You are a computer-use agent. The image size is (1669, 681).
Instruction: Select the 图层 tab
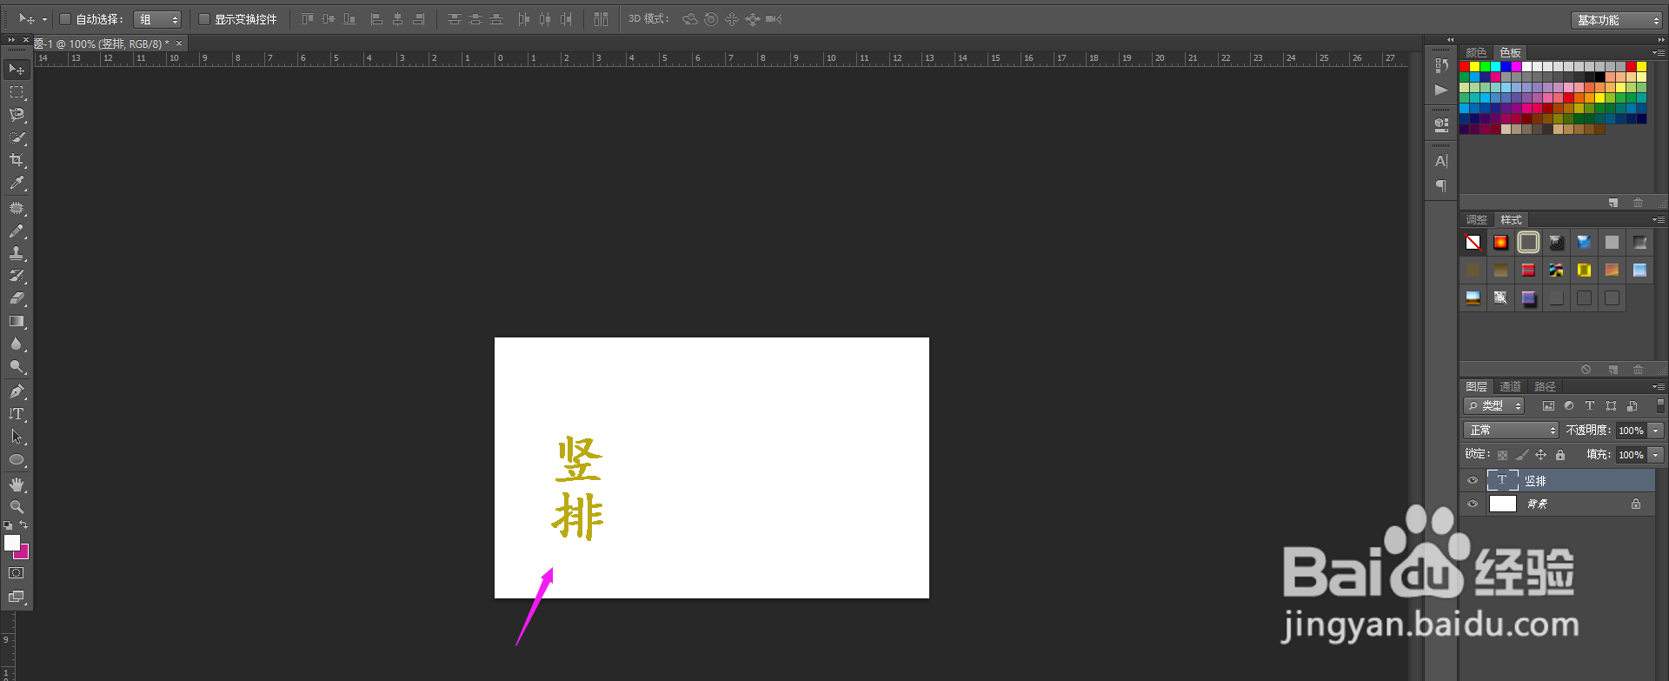pyautogui.click(x=1476, y=387)
